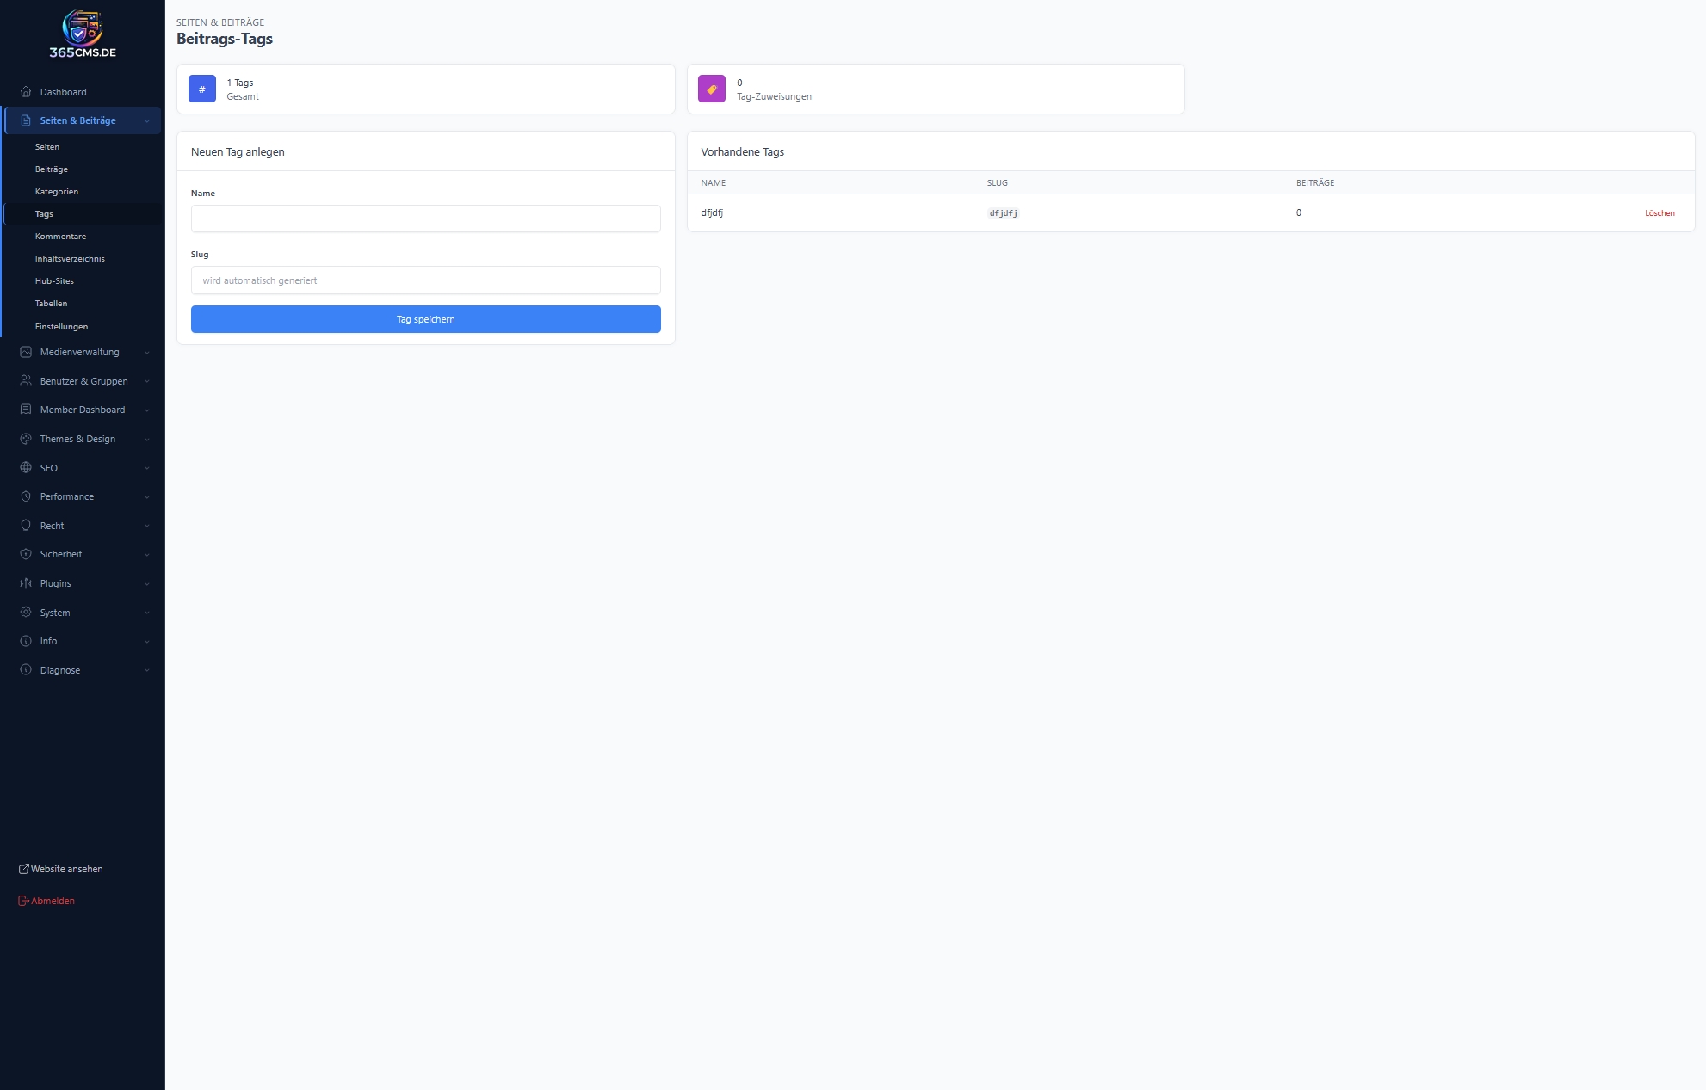
Task: Click the 365CMS.DE logo
Action: 83,34
